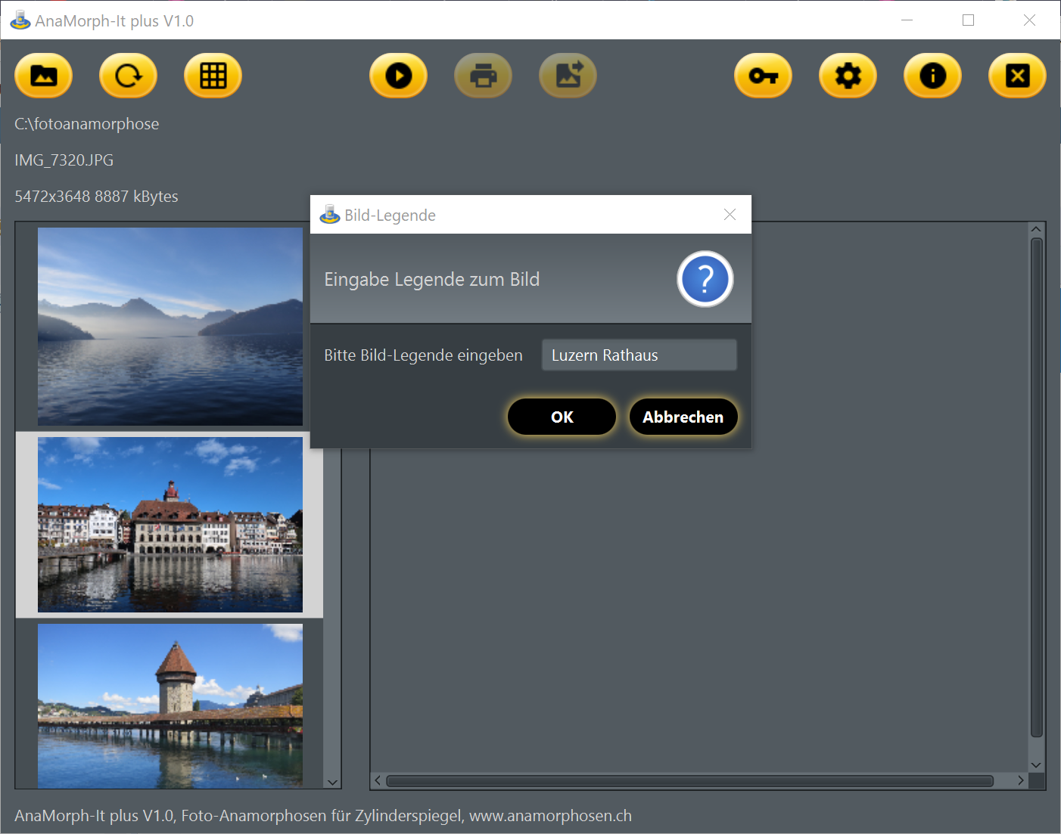Click the printer icon

pos(483,76)
